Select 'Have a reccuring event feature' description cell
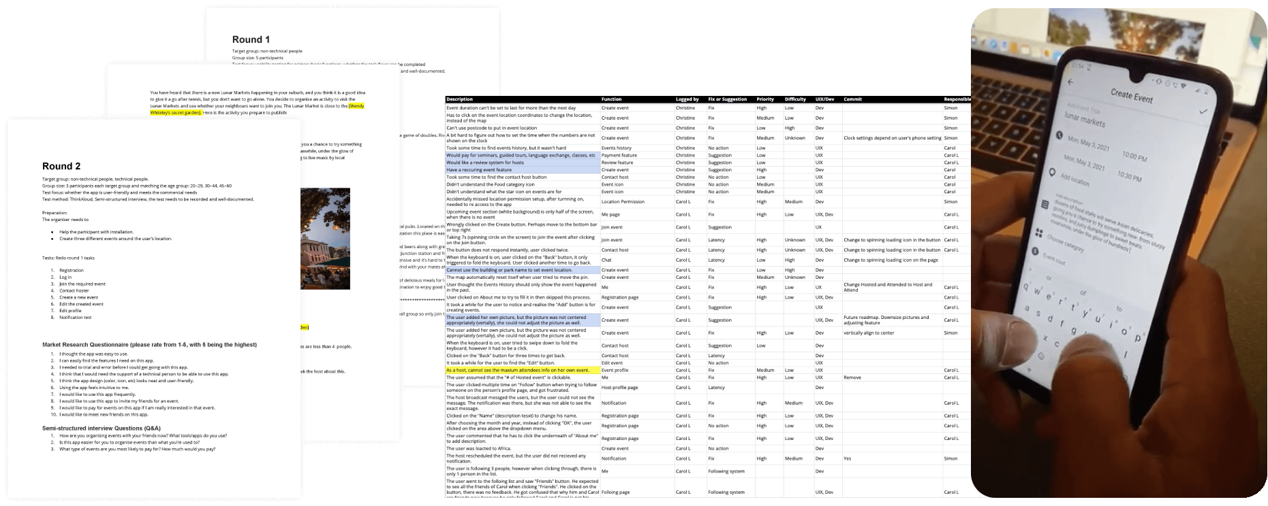Image resolution: width=1268 pixels, height=506 pixels. coord(523,170)
